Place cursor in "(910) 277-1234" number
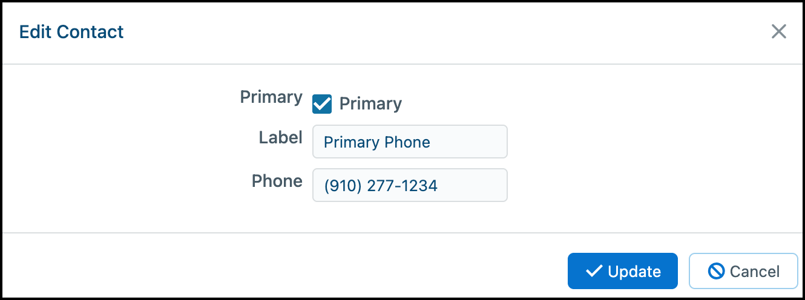 (381, 186)
